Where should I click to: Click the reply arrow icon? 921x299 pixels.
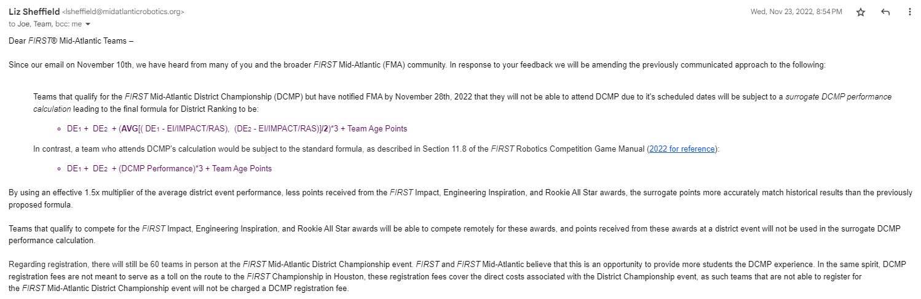point(885,12)
